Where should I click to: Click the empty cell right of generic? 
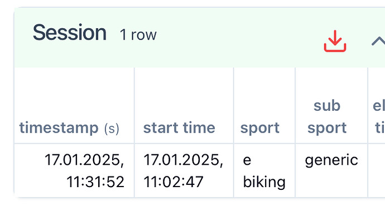(377, 170)
